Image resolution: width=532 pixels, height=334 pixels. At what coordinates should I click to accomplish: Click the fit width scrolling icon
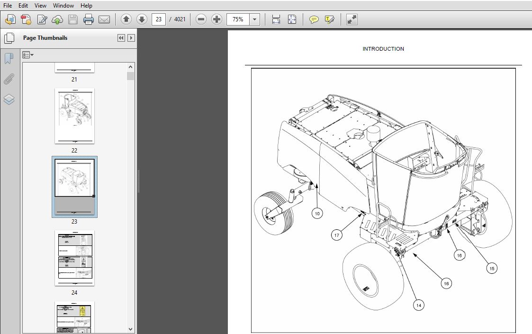[x=276, y=19]
